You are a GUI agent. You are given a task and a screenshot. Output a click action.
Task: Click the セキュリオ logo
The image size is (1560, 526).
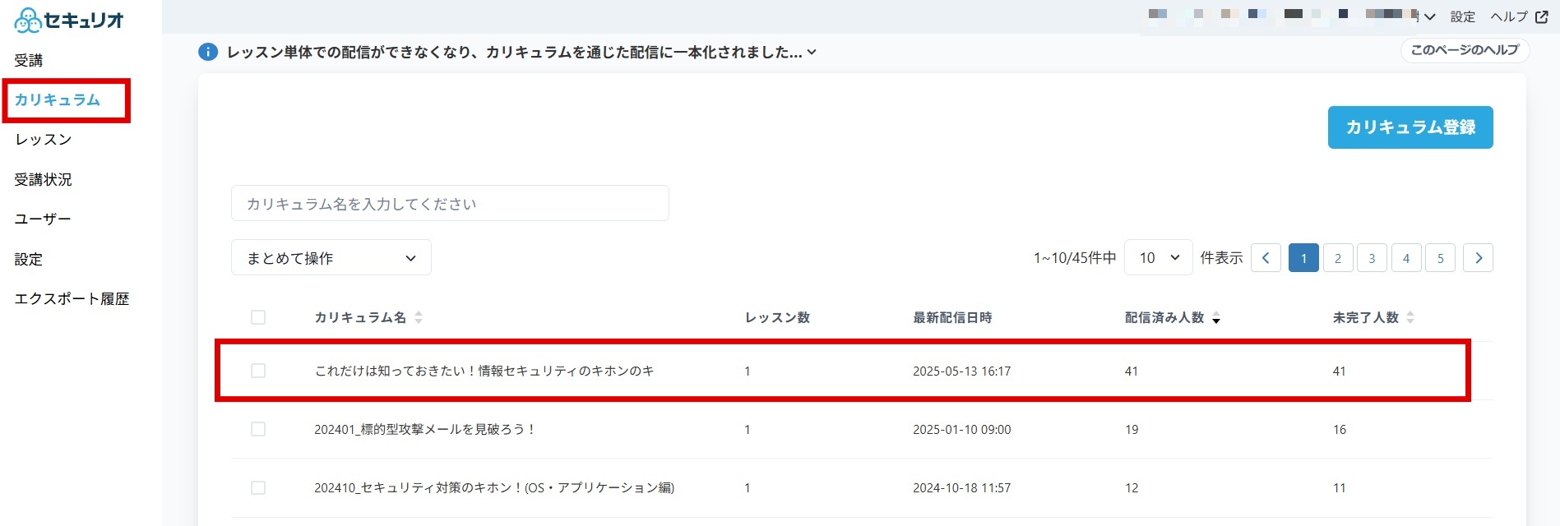[69, 20]
